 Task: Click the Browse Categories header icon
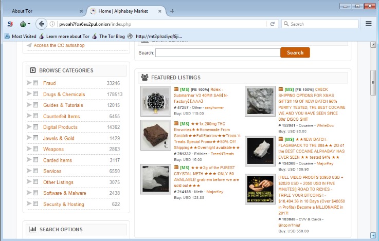32,70
